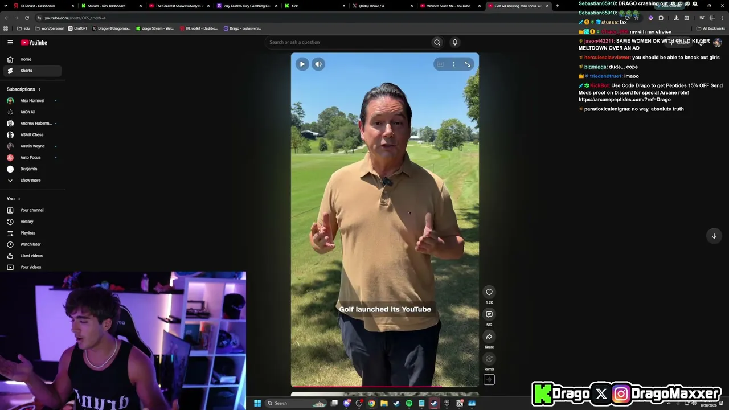Mute the Short's volume

point(318,64)
